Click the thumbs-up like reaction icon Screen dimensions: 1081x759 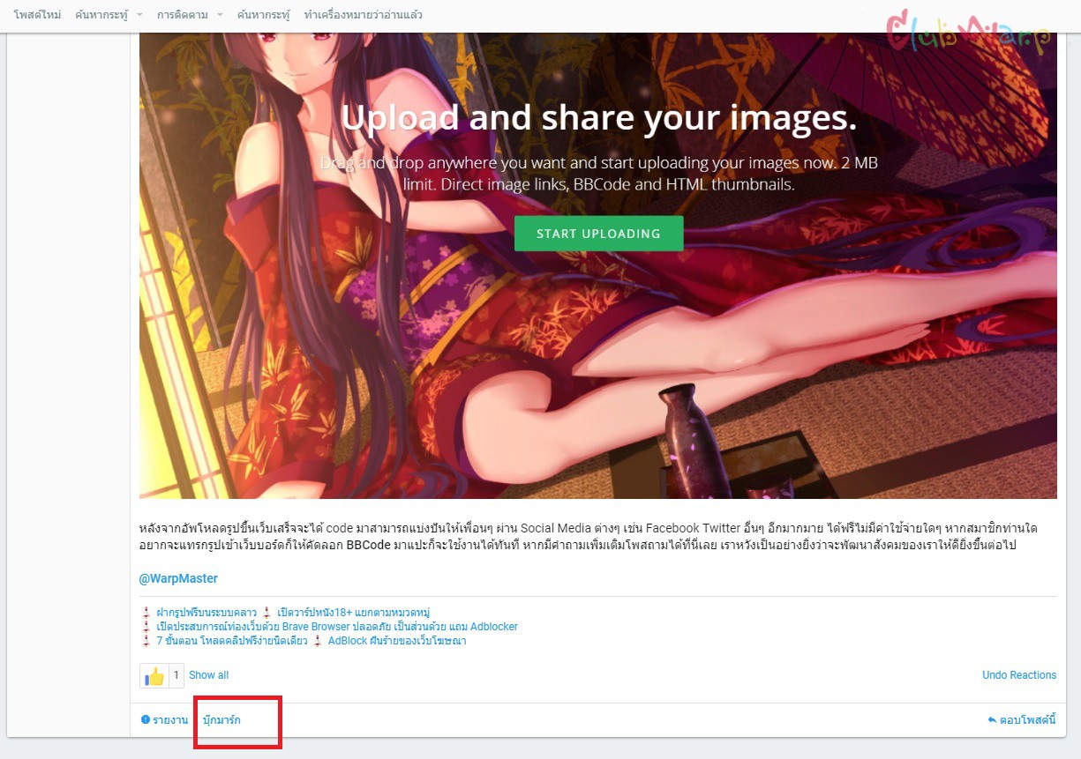coord(154,676)
